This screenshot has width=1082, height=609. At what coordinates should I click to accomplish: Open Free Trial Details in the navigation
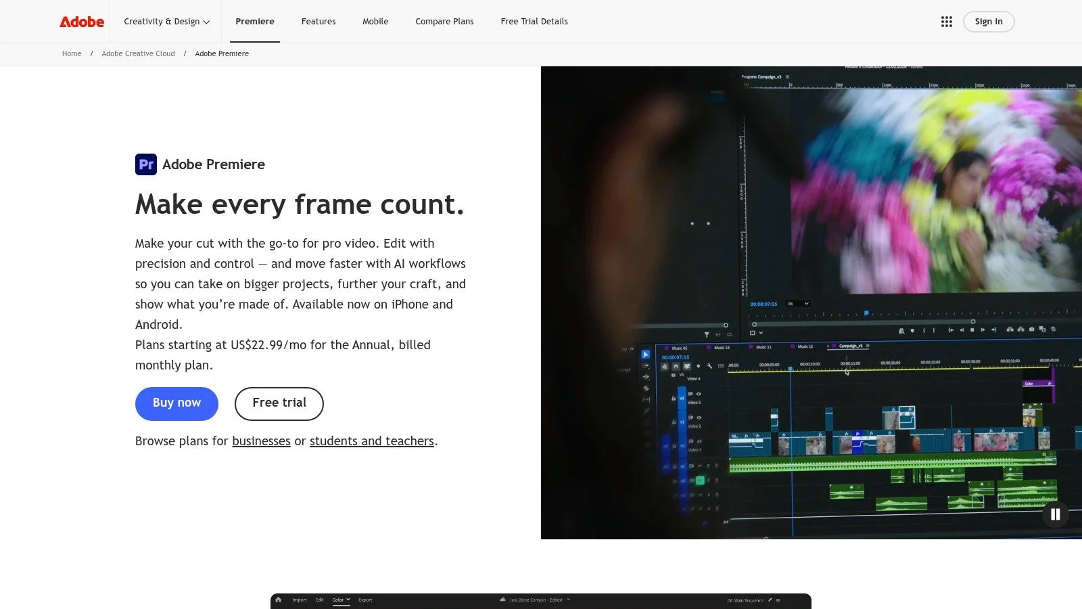coord(534,22)
